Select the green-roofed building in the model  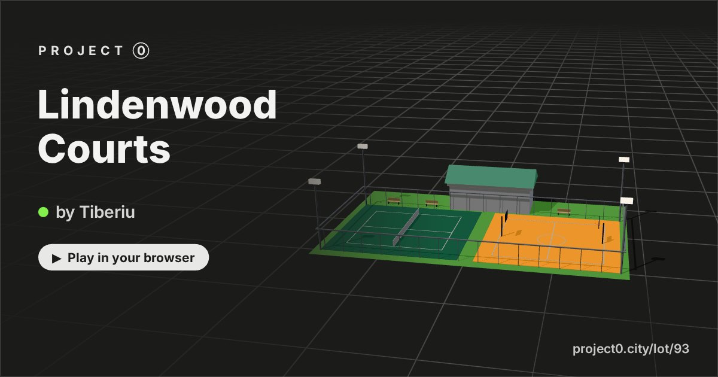pos(491,188)
